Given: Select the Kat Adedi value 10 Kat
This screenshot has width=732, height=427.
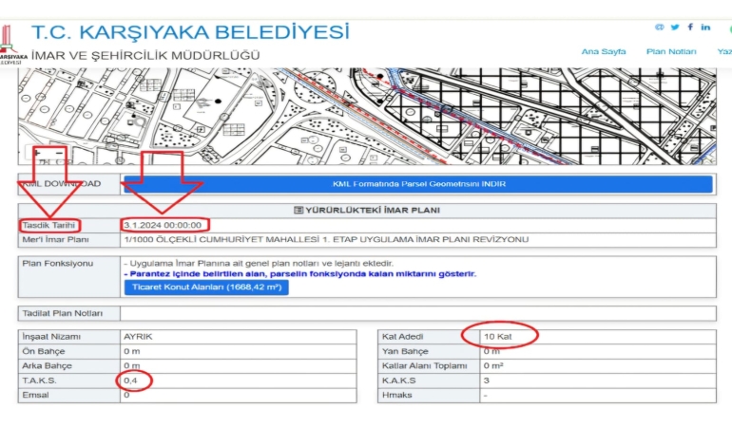Looking at the screenshot, I should coord(497,337).
